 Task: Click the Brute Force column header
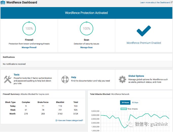pos(43,102)
